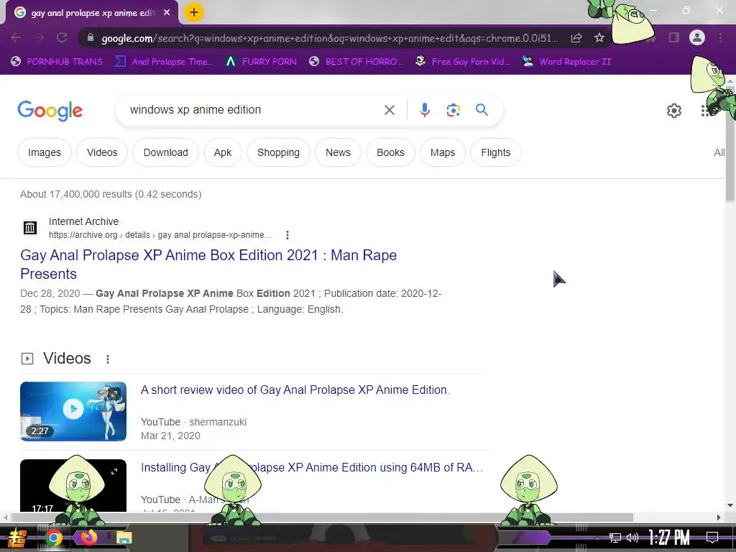736x552 pixels.
Task: Click the Chrome address bar URL
Action: (329, 38)
